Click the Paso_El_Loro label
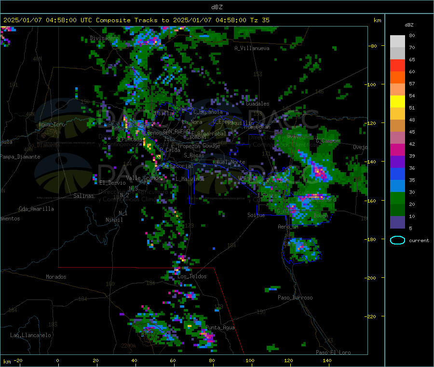This screenshot has width=434, height=367. [334, 353]
